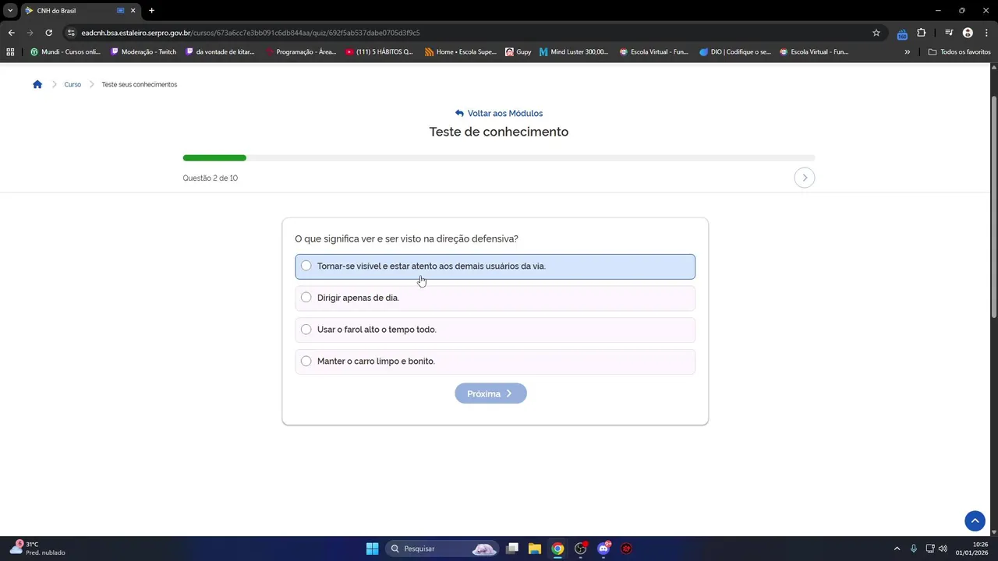Open File Explorer from taskbar
This screenshot has width=998, height=561.
535,549
